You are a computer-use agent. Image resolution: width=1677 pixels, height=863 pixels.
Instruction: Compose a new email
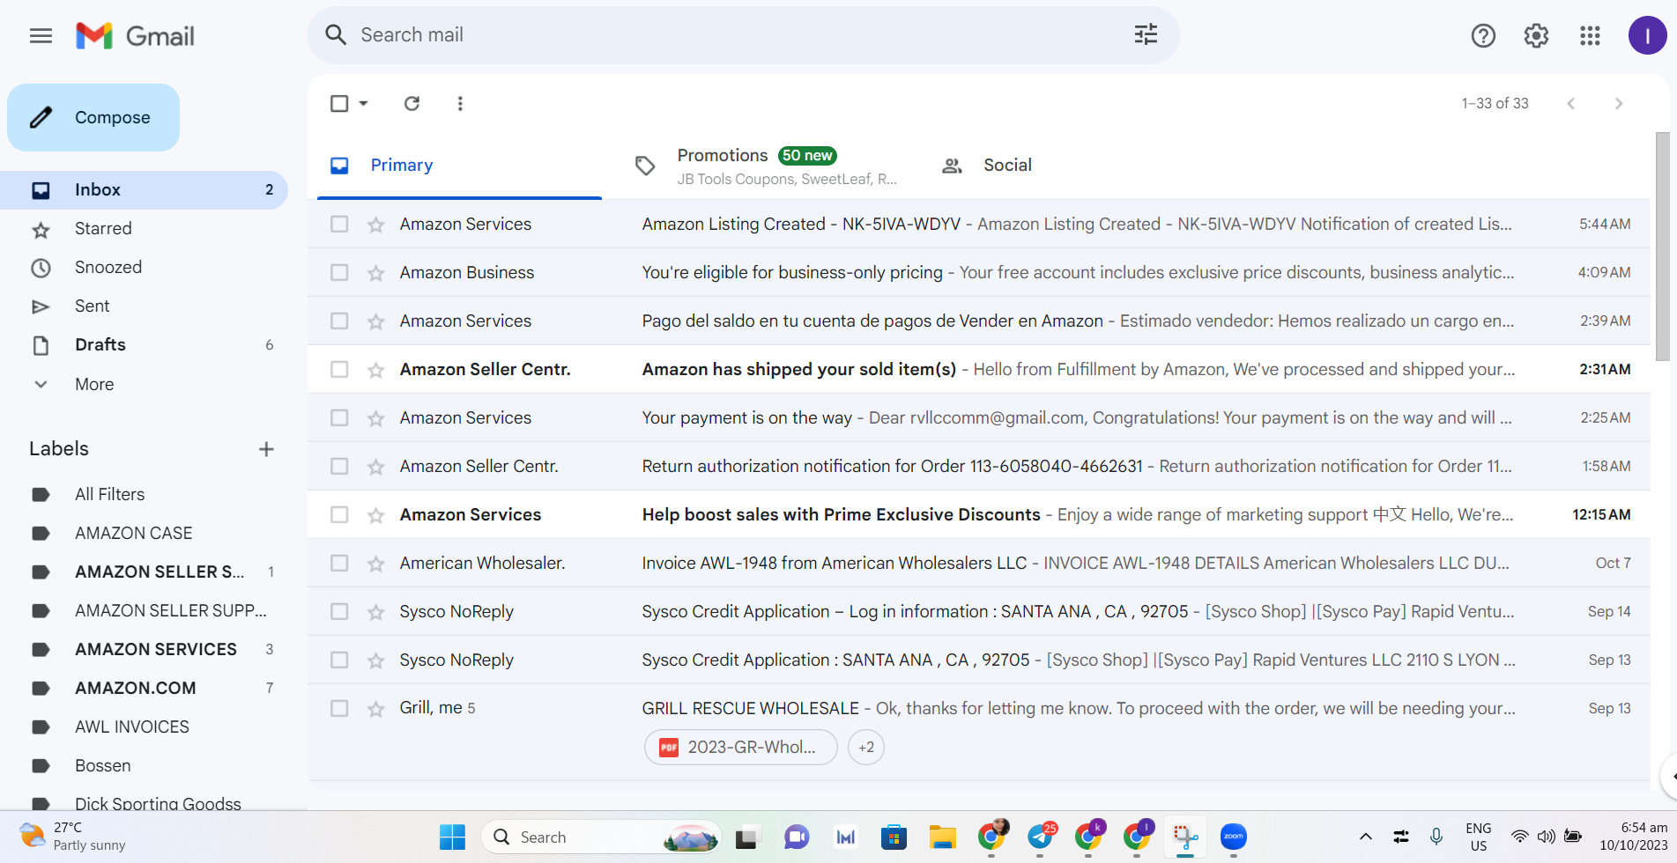coord(93,117)
